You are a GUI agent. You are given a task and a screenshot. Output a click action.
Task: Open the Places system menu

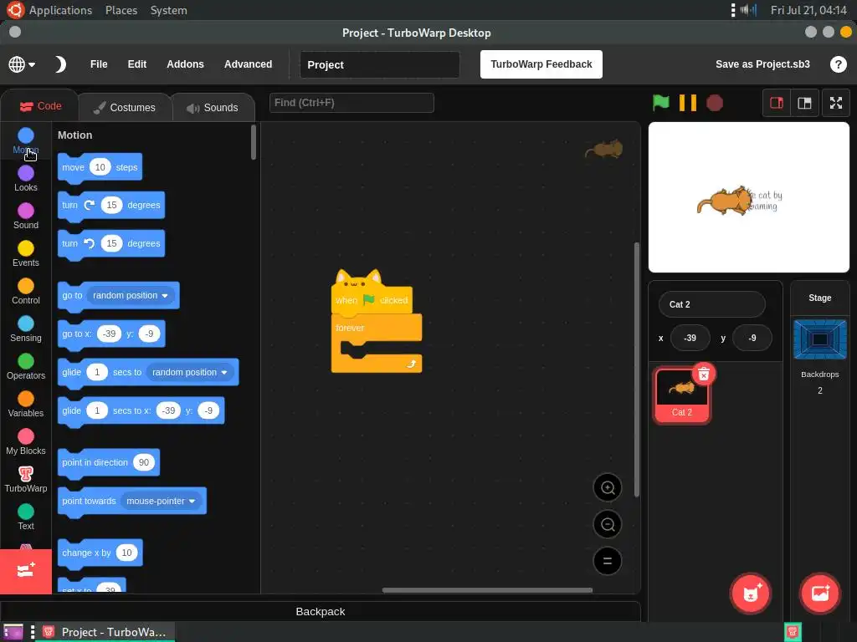pos(121,10)
